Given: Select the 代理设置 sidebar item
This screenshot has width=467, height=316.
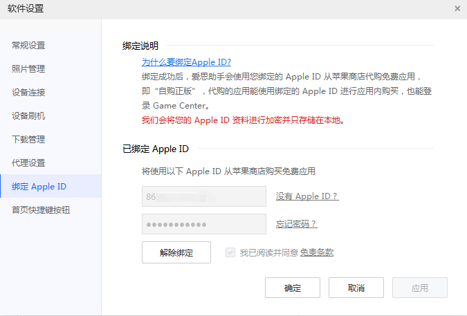Looking at the screenshot, I should click(x=28, y=163).
